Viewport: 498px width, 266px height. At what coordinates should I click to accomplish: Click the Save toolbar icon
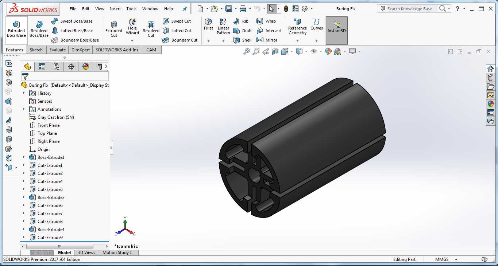click(229, 9)
